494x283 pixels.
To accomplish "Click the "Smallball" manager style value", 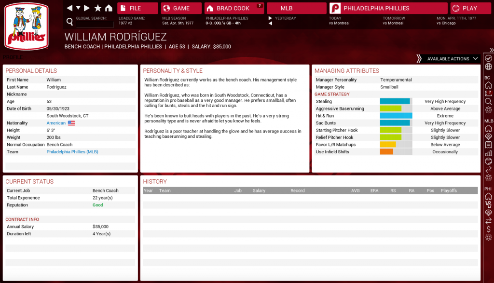I will click(x=389, y=87).
